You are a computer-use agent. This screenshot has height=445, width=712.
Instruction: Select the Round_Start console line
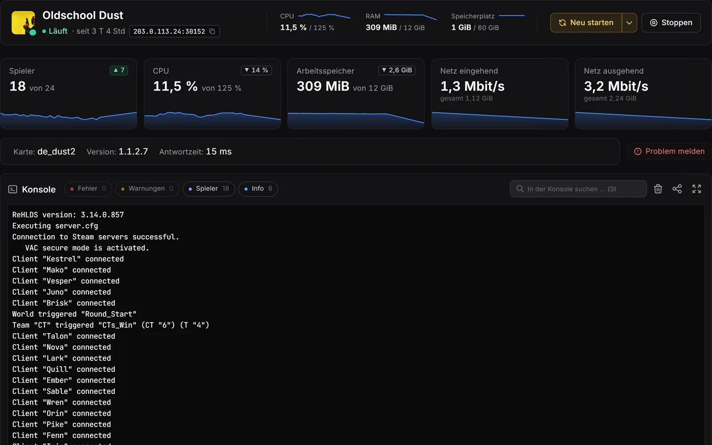pyautogui.click(x=74, y=314)
